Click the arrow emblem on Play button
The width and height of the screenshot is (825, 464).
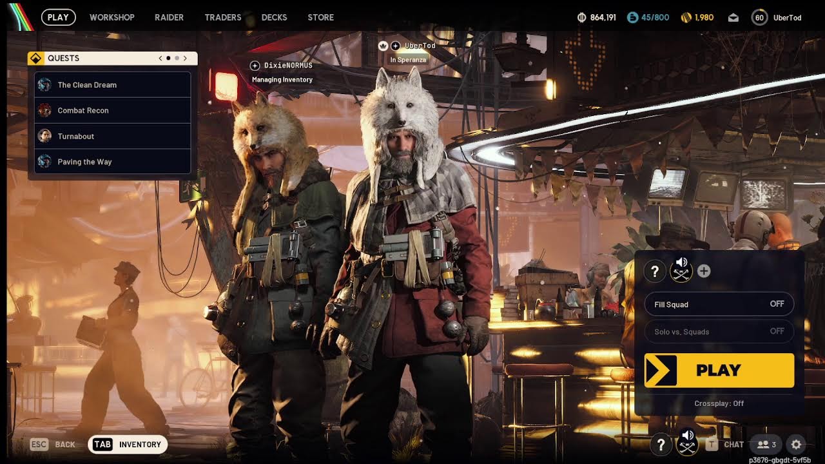click(661, 370)
